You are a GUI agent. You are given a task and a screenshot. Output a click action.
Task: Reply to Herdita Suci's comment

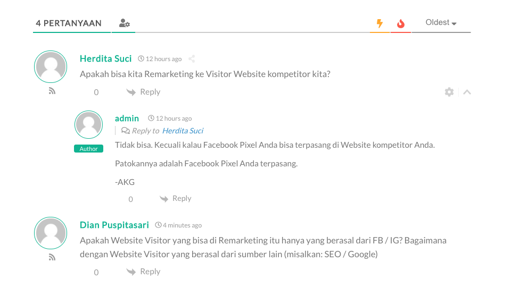pyautogui.click(x=150, y=92)
